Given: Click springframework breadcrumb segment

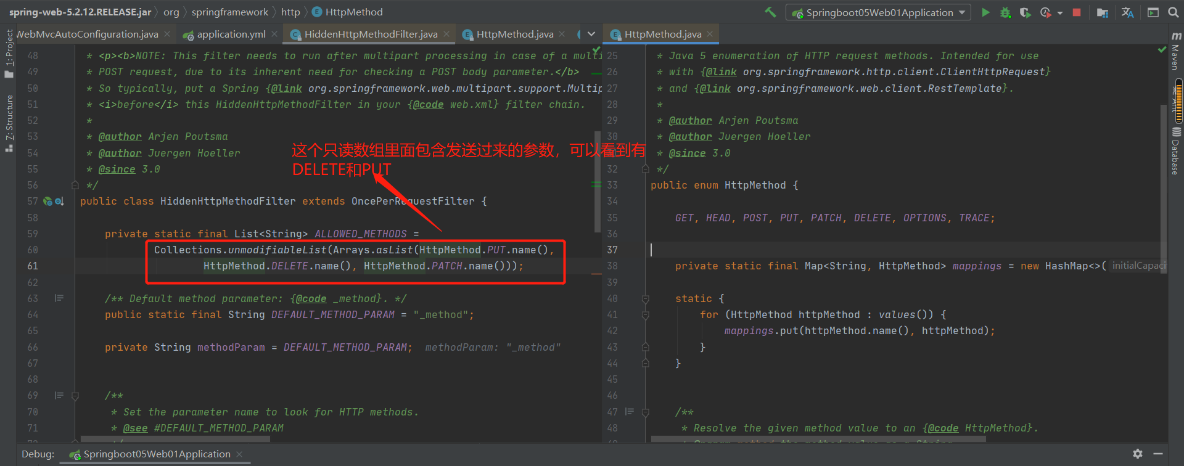Looking at the screenshot, I should pyautogui.click(x=230, y=12).
